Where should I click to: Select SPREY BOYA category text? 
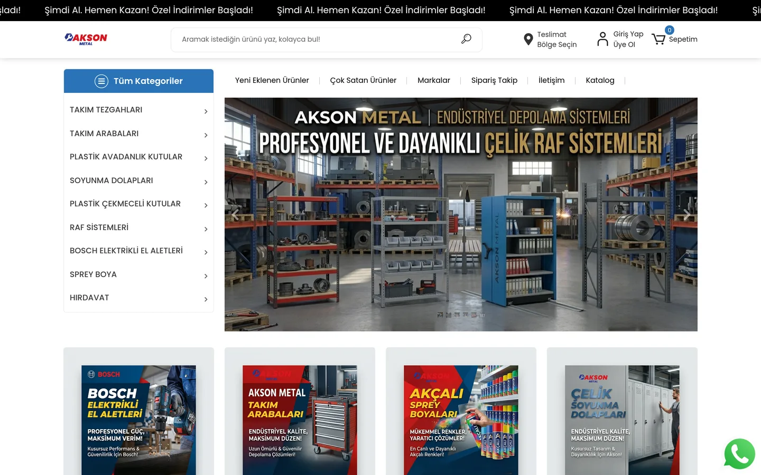93,274
